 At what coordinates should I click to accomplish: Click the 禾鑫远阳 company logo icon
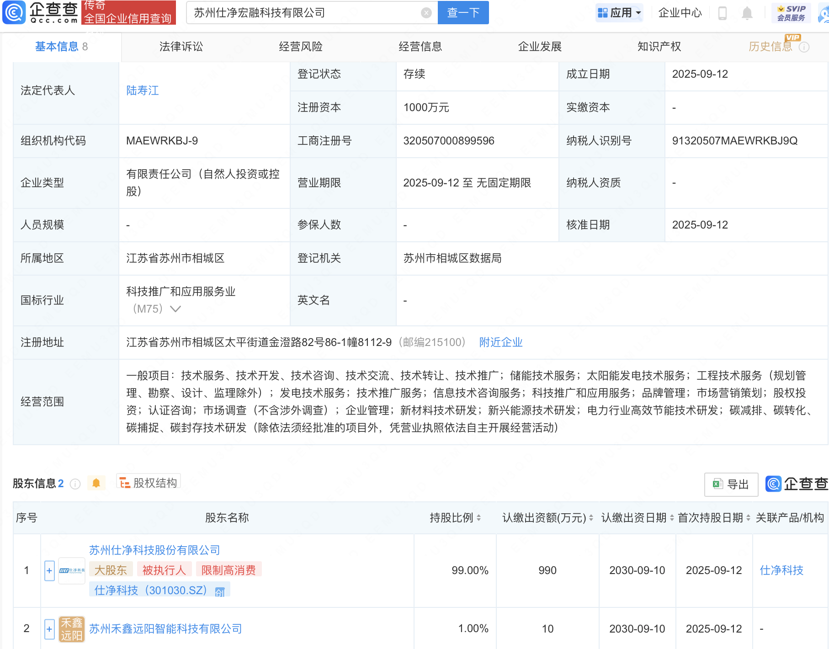72,629
